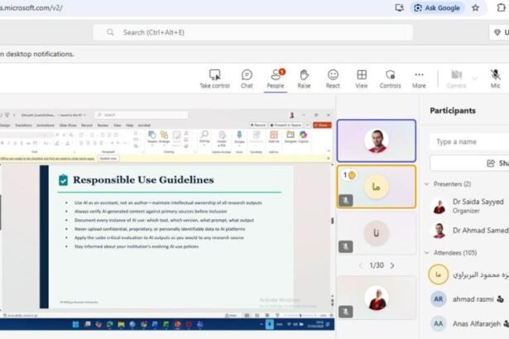The image size is (509, 339).
Task: Open the React emoji options
Action: pos(333,78)
